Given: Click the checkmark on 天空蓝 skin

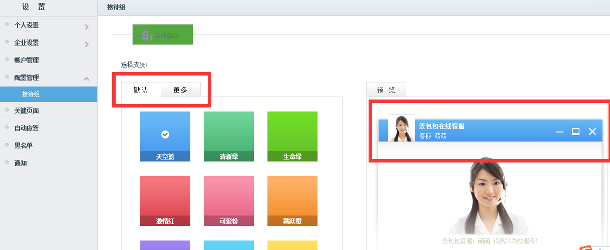Looking at the screenshot, I should [165, 134].
